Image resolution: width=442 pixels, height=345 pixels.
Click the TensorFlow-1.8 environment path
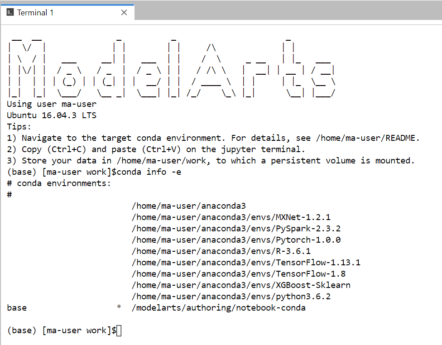239,273
